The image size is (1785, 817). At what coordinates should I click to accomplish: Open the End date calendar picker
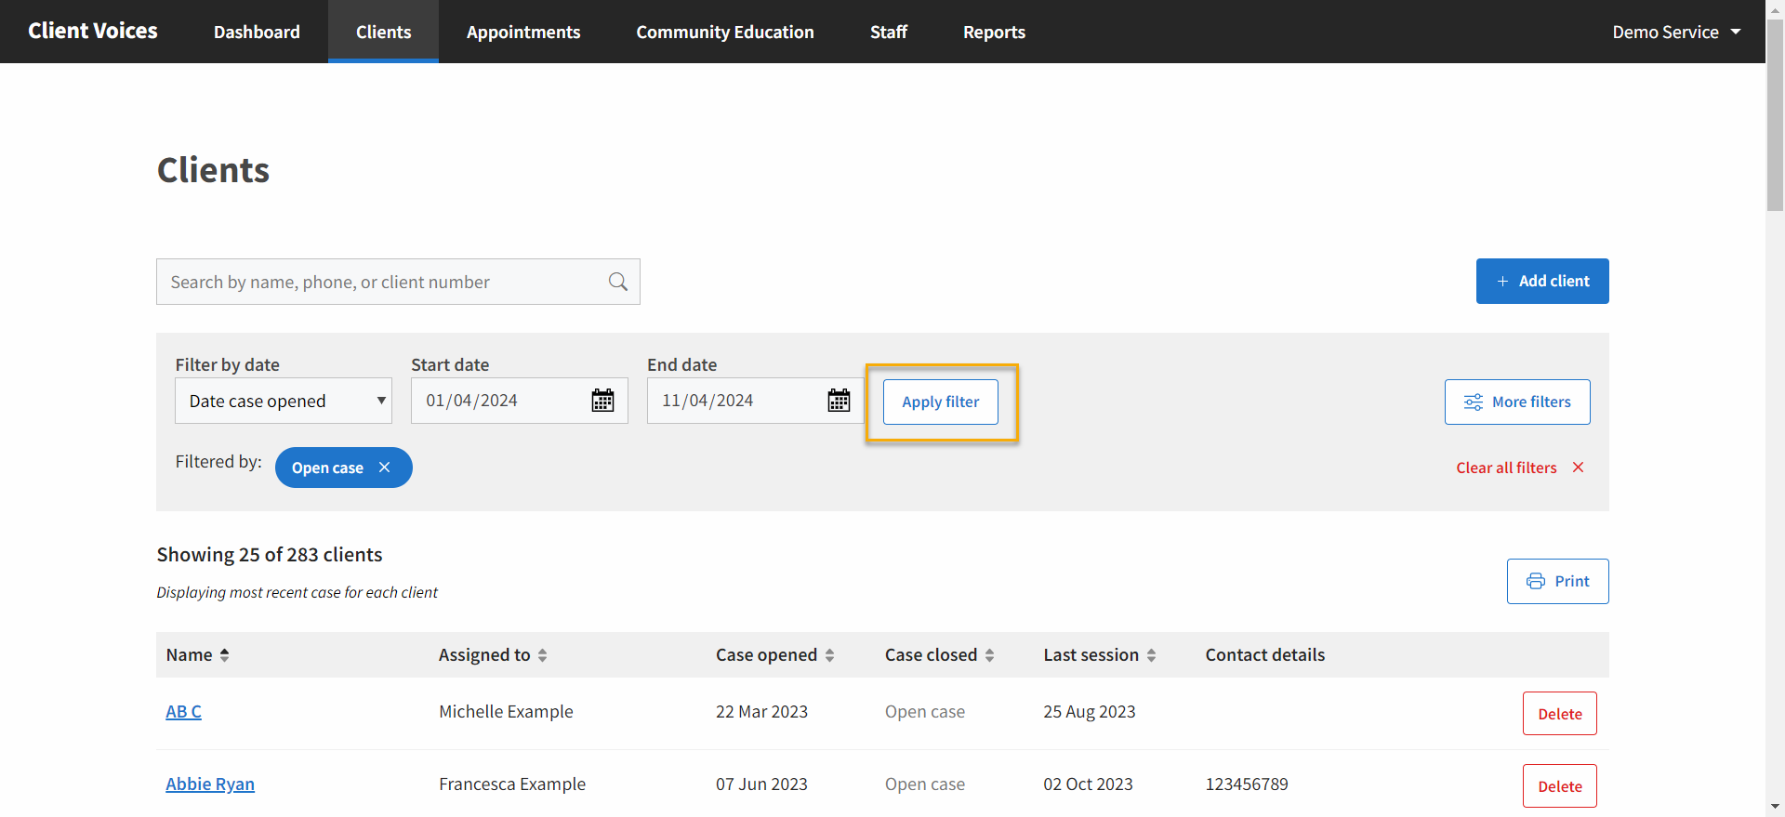(x=840, y=401)
